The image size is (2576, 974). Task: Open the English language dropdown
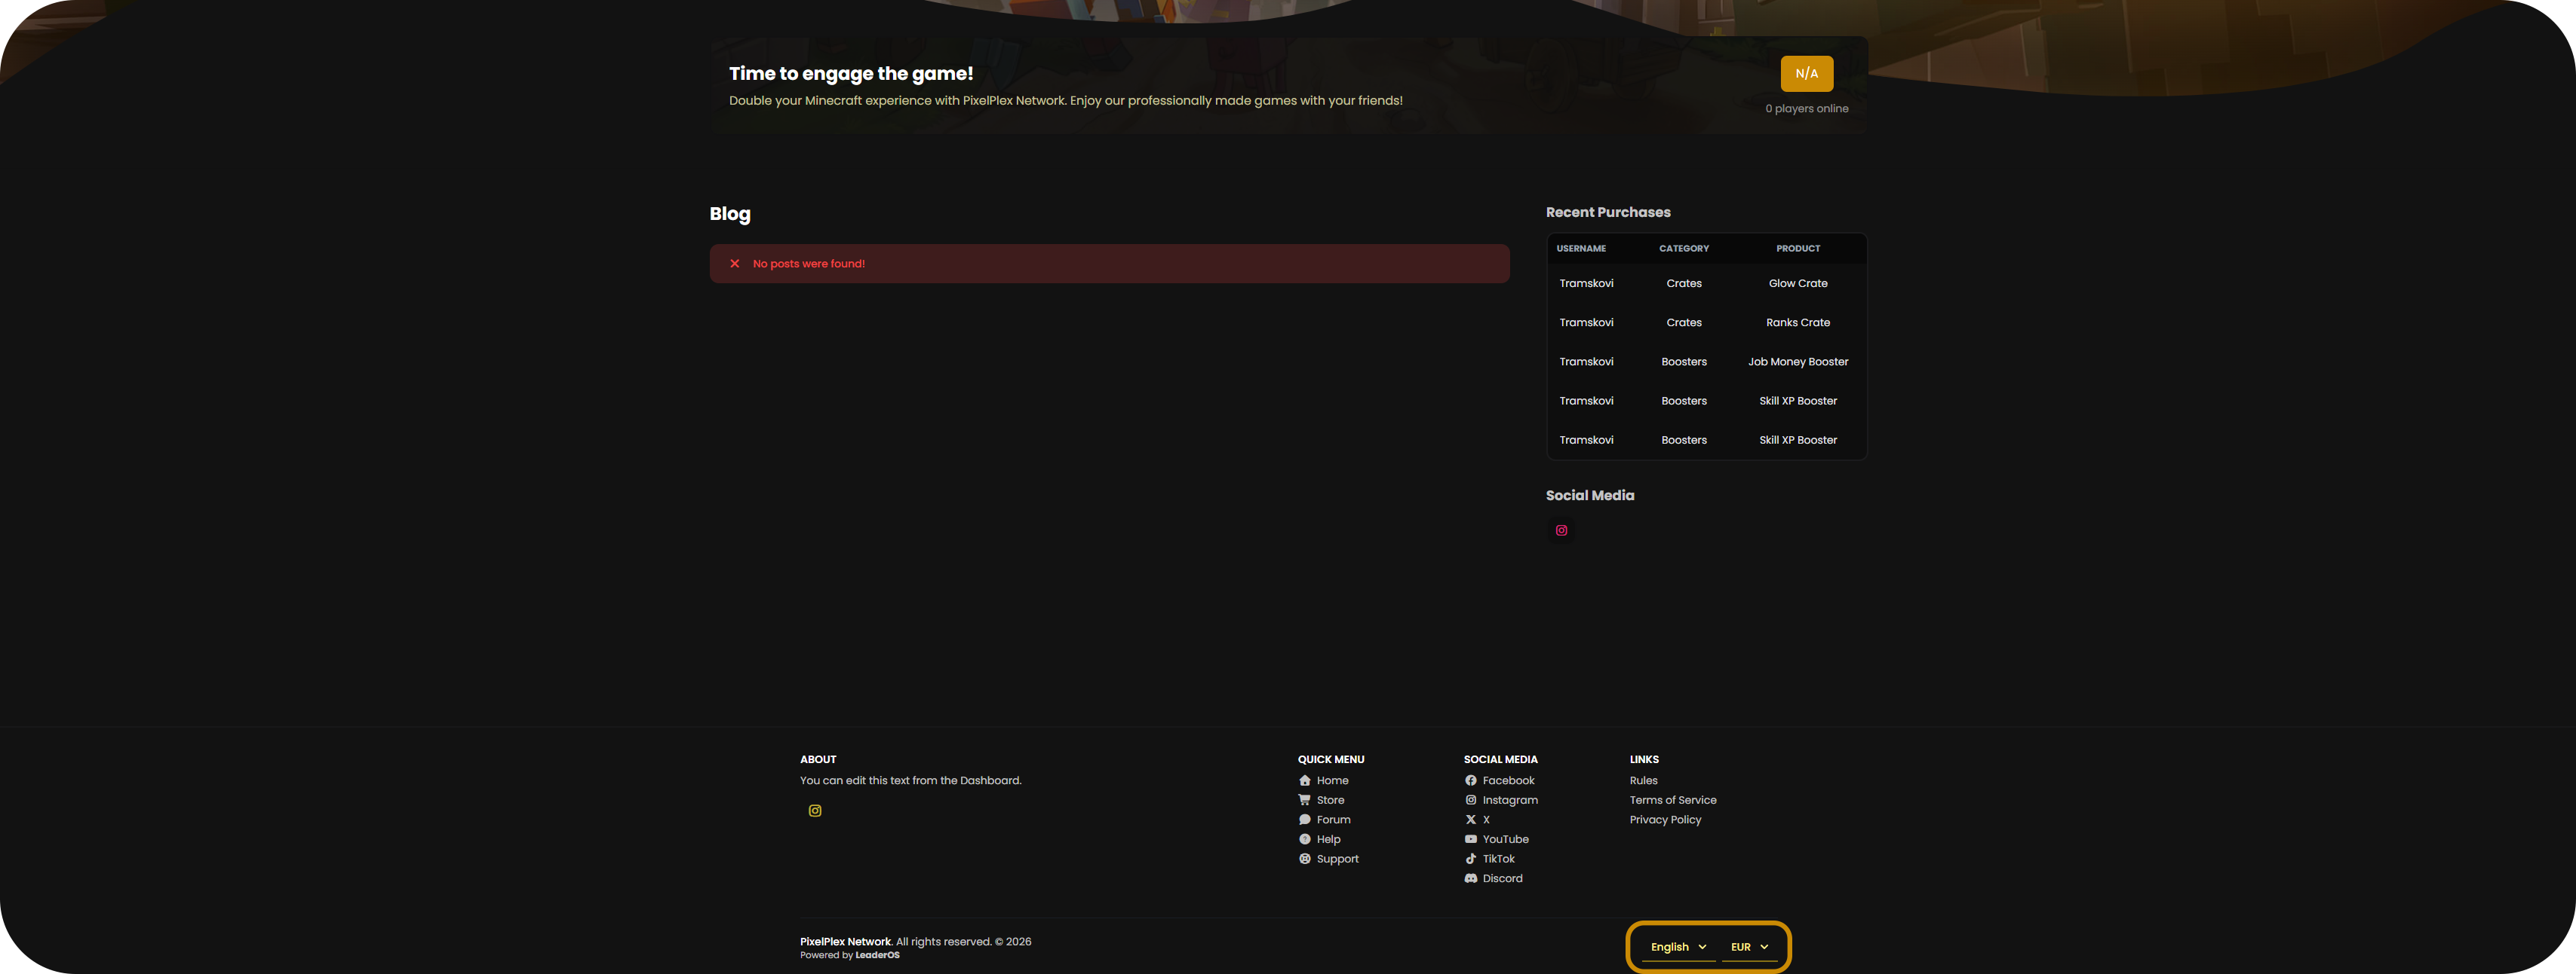(x=1678, y=947)
